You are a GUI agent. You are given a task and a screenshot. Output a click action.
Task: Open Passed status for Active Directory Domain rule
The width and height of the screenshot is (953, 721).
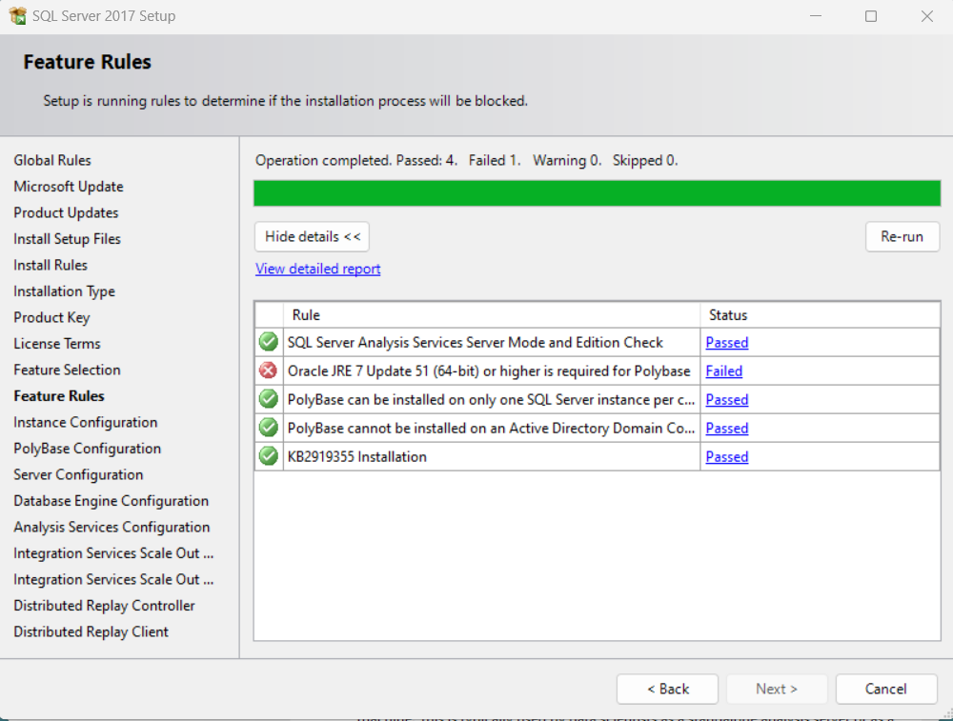(727, 429)
